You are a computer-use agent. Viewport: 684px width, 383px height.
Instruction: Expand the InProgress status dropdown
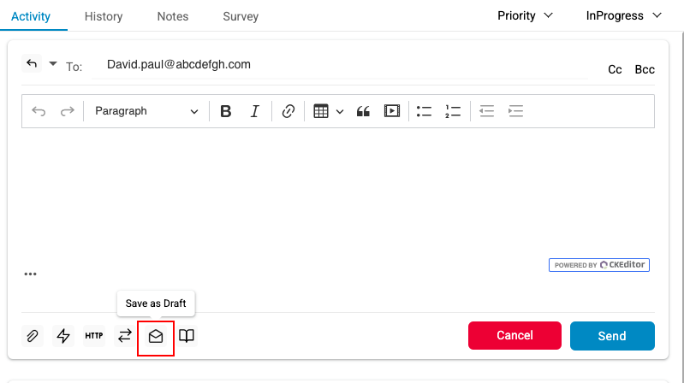(x=623, y=15)
